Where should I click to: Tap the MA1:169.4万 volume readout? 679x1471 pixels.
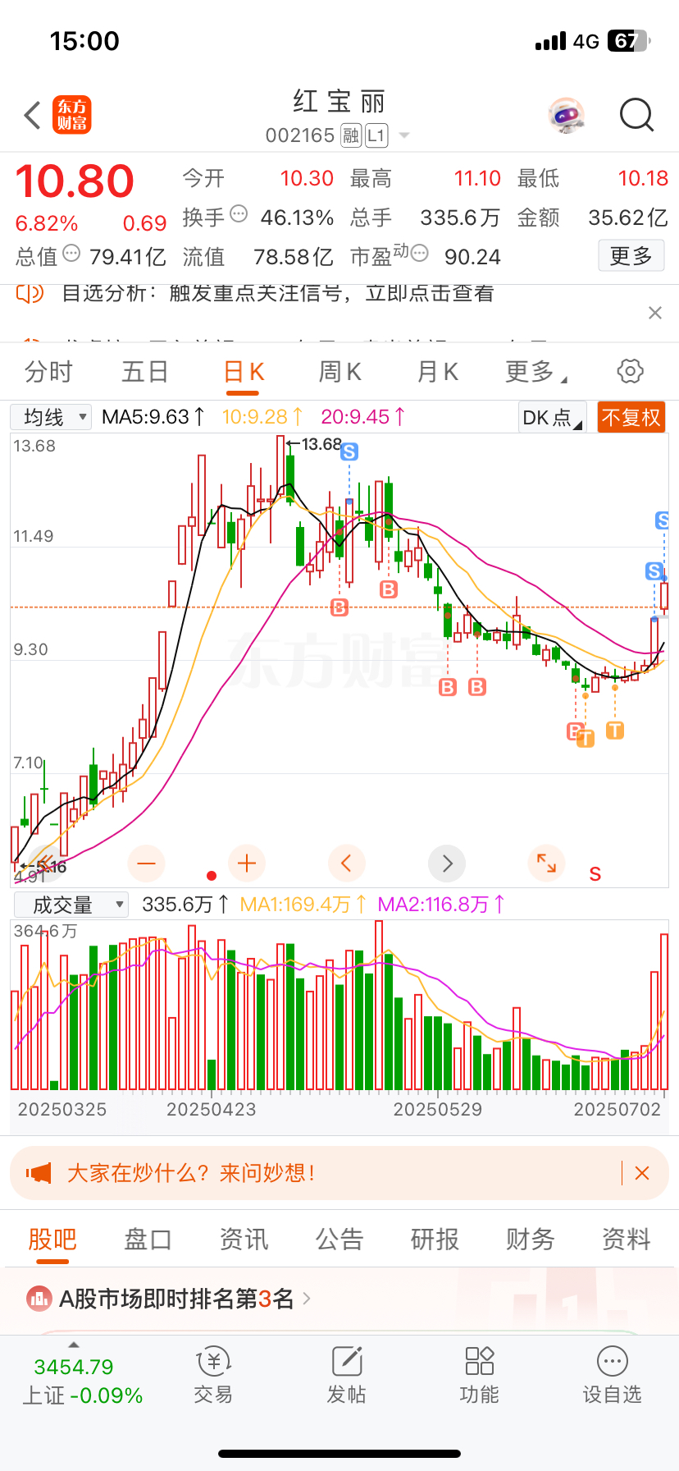point(303,905)
